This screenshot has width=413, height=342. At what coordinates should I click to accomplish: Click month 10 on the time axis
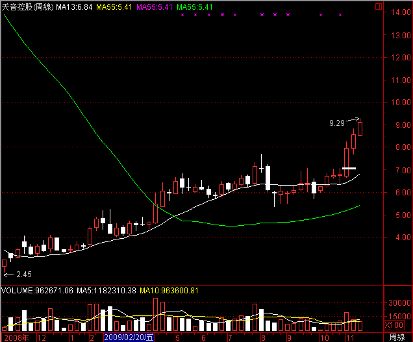pyautogui.click(x=325, y=338)
